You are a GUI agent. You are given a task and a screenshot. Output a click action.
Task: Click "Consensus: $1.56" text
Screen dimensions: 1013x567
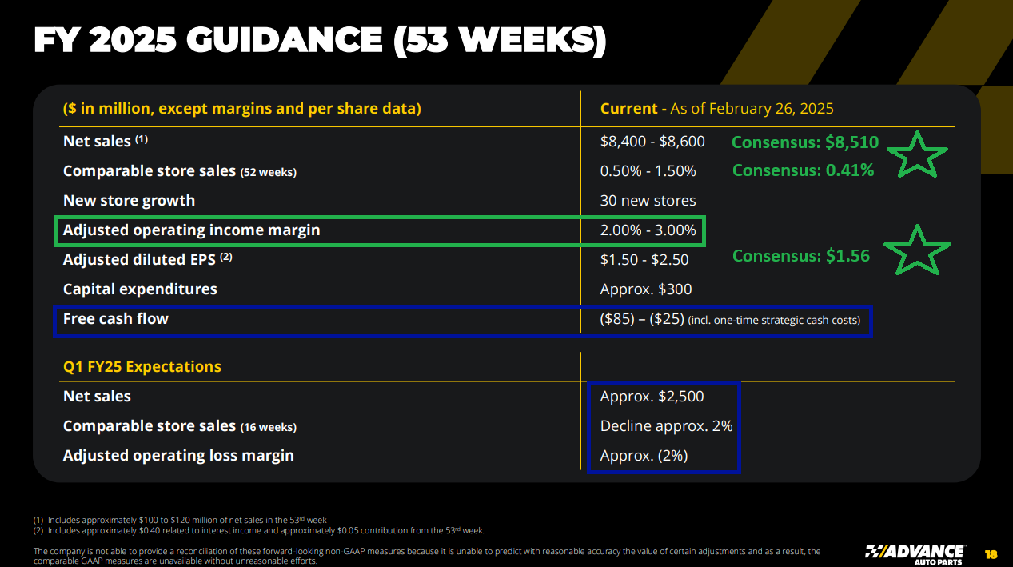pos(801,256)
